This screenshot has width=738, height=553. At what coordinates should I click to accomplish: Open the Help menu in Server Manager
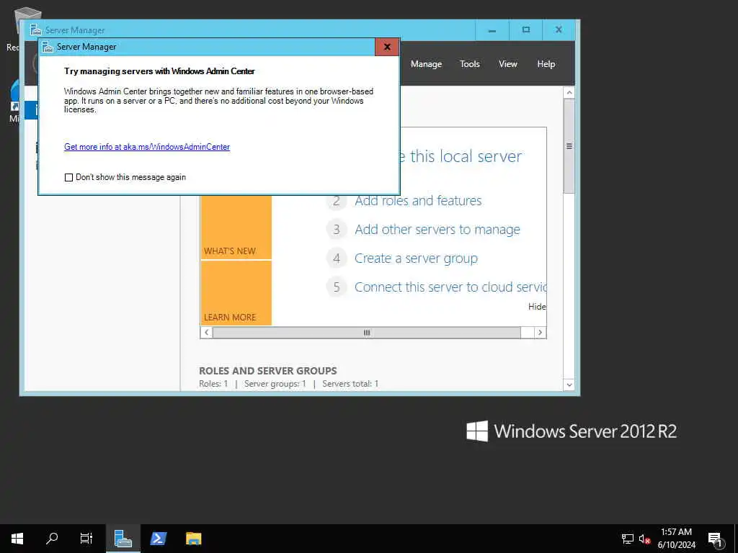click(x=546, y=64)
